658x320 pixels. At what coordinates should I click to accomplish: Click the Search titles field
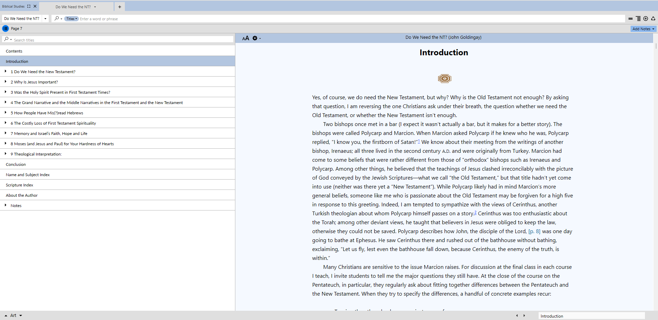point(123,40)
